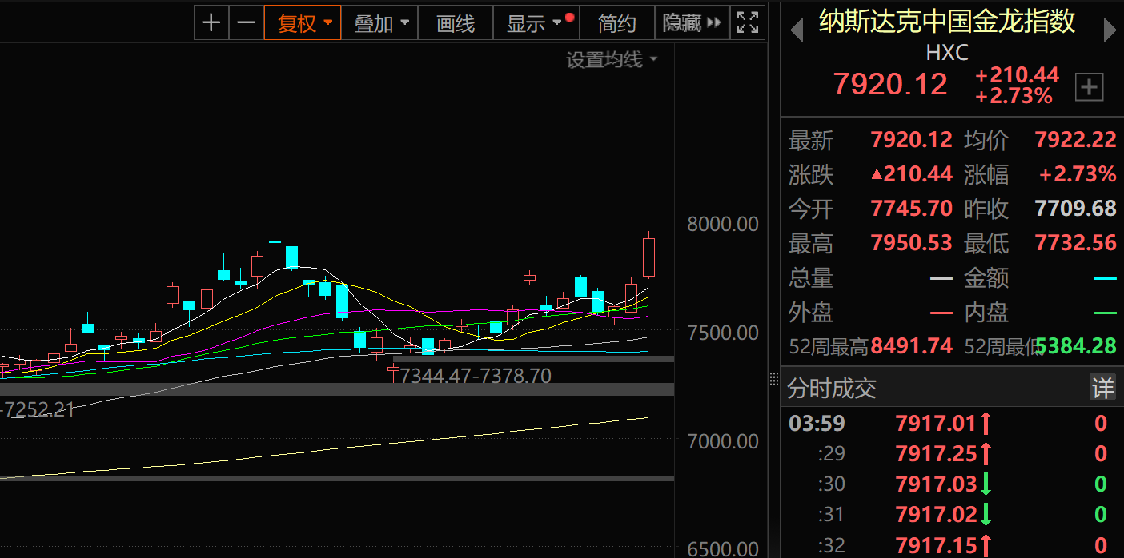This screenshot has height=558, width=1124.
Task: Click 最高 value 7950.53
Action: [912, 243]
